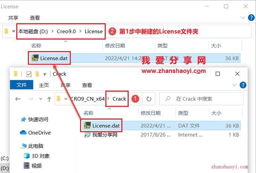Refresh the Crack folder
The height and width of the screenshot is (173, 256).
tap(149, 99)
